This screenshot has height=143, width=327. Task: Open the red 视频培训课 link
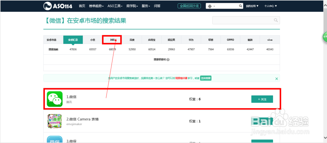[181, 79]
